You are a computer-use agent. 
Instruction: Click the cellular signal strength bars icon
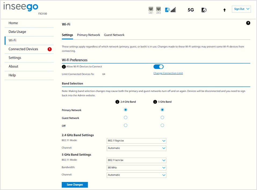click(x=173, y=10)
